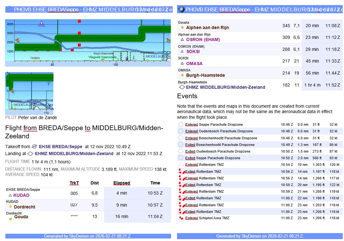The width and height of the screenshot is (344, 241).
Task: Click the 93 kt speed for Exited Seppe
Action: point(333,158)
